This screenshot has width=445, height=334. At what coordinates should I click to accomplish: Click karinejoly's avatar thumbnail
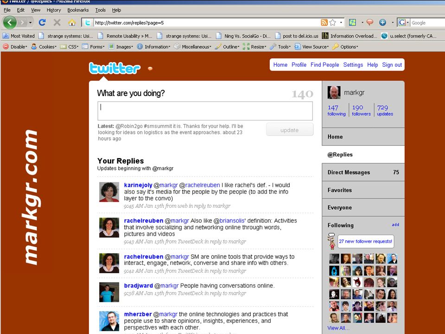click(109, 192)
